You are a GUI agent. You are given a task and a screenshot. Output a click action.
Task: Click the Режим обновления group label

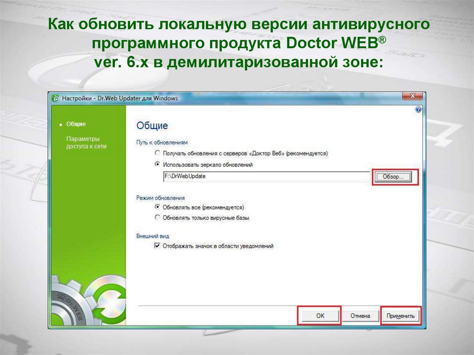coord(160,198)
